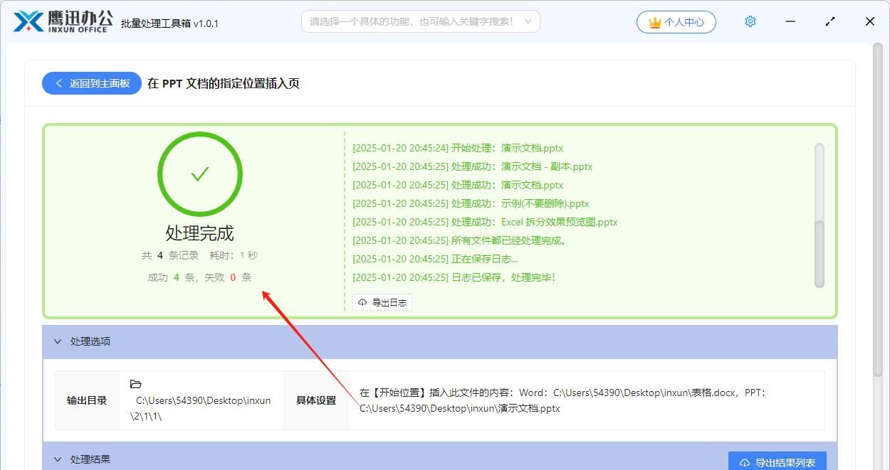
Task: Click the download icon on 导出结果列表 button
Action: coord(745,461)
